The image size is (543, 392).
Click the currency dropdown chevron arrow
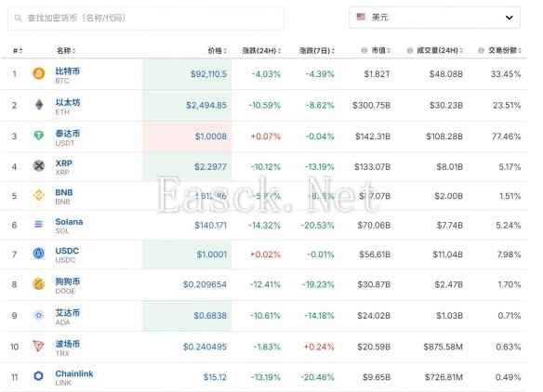510,18
